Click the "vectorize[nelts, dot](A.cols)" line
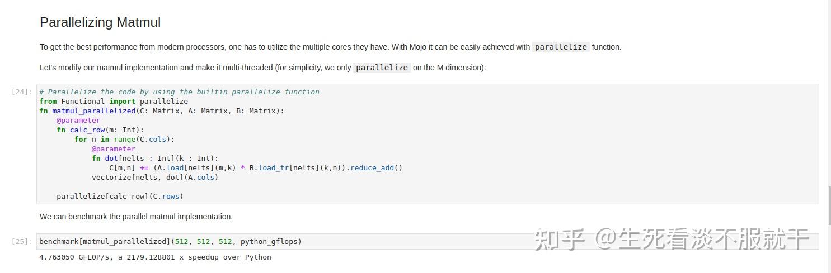This screenshot has width=831, height=273. pyautogui.click(x=155, y=178)
